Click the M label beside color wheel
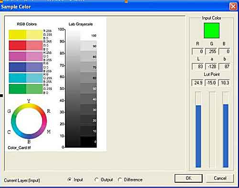The width and height of the screenshot is (239, 188). click(x=49, y=132)
